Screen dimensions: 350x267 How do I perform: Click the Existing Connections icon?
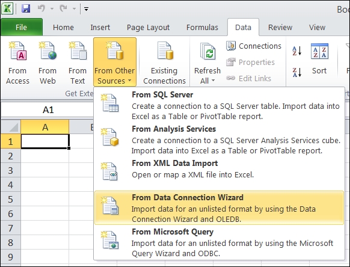tap(165, 51)
